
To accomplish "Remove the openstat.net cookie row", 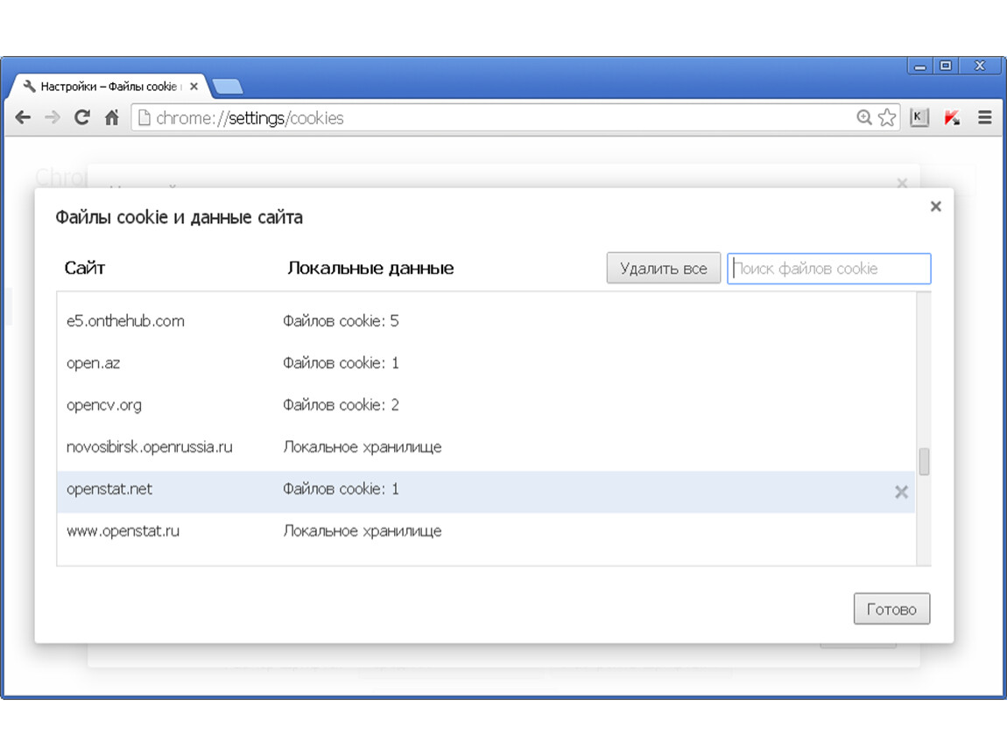I will (901, 492).
